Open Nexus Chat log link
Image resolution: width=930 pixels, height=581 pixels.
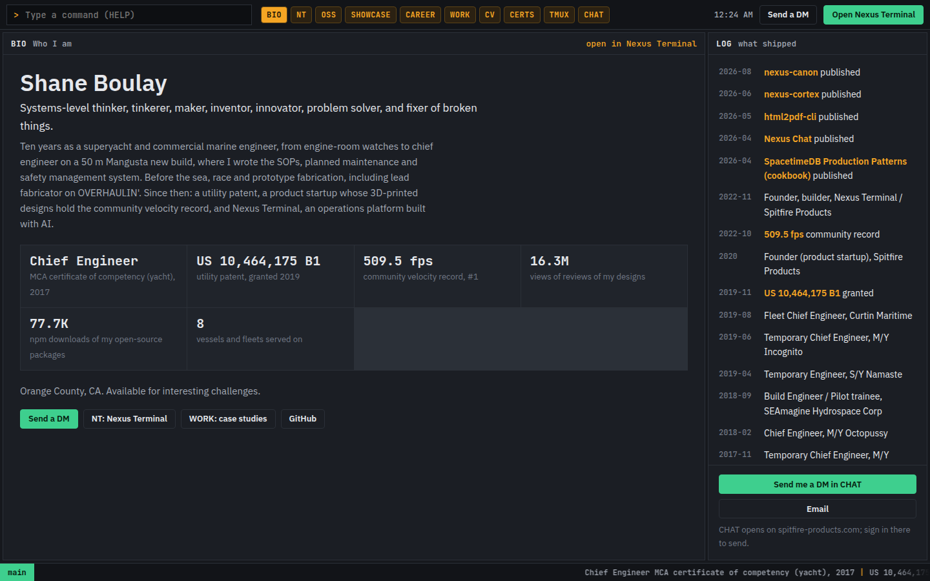click(788, 139)
